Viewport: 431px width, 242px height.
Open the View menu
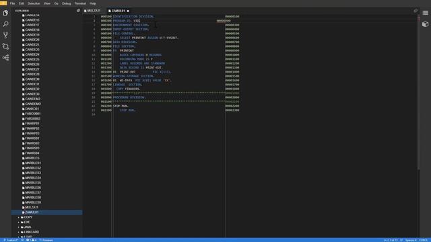47,3
